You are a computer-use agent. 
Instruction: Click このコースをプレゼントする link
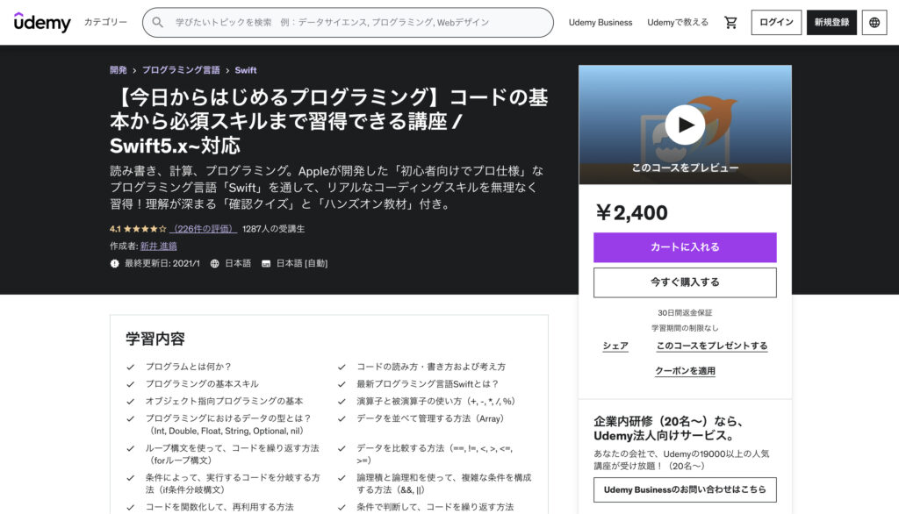tap(711, 346)
